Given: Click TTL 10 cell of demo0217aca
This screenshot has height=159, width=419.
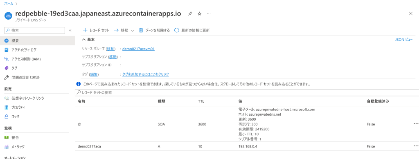Looking at the screenshot, I should click(200, 146).
